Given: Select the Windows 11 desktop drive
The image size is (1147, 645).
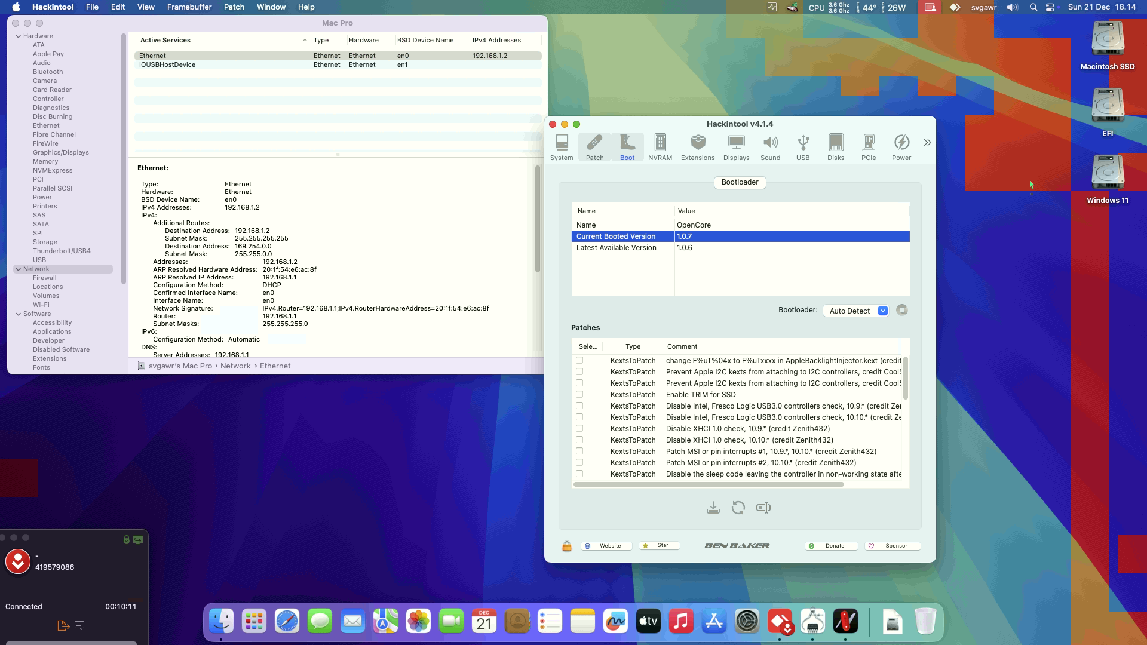Looking at the screenshot, I should [x=1108, y=180].
